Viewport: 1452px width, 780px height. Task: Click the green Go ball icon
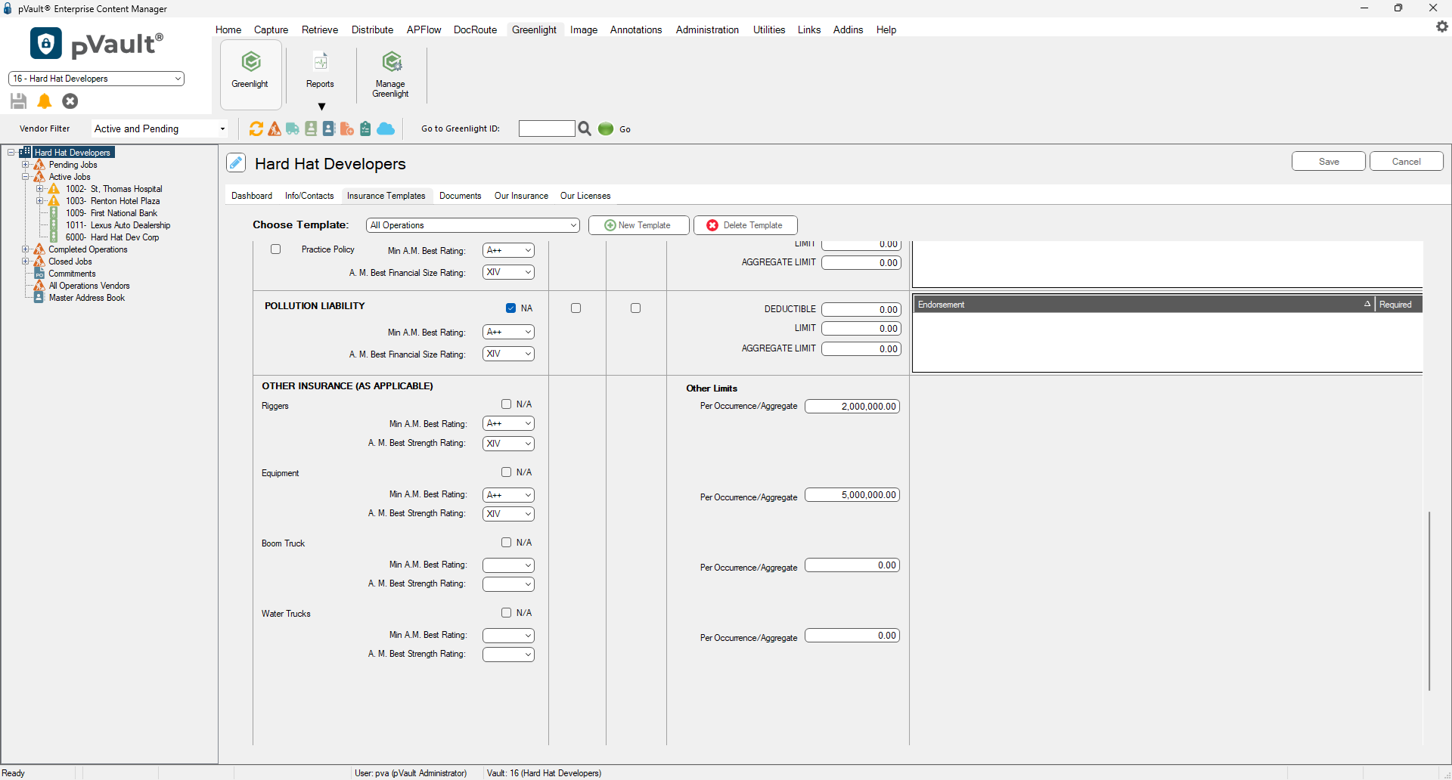pyautogui.click(x=606, y=129)
